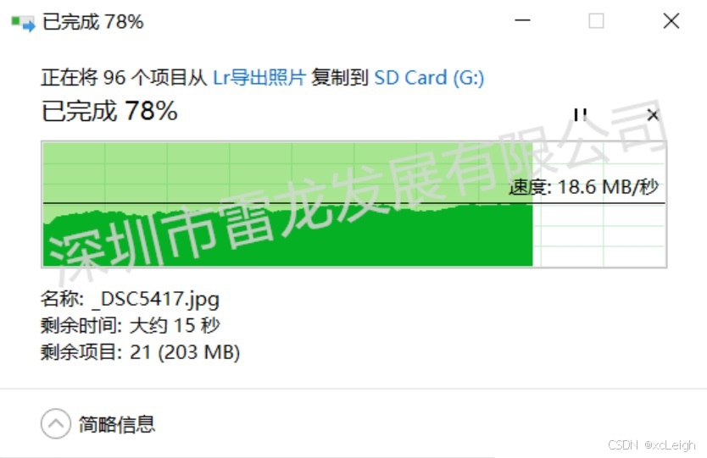
Task: Open the Lr导出照片 source folder link
Action: coord(259,77)
